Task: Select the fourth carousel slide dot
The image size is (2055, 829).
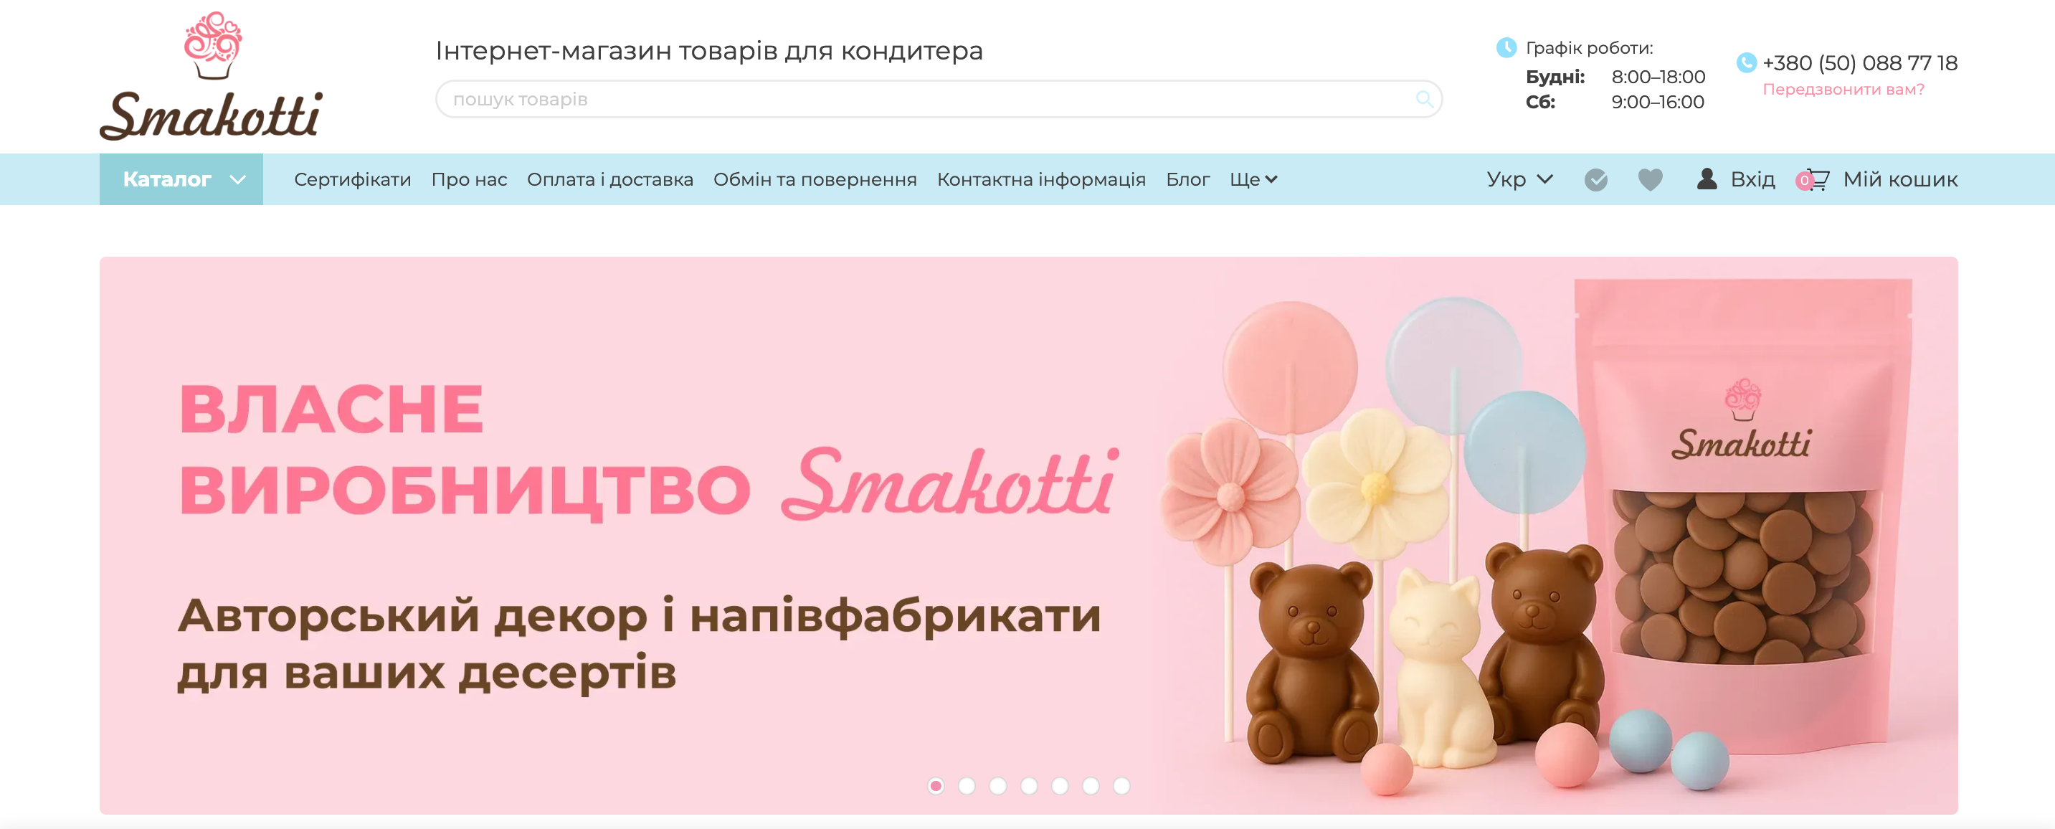Action: [1028, 786]
